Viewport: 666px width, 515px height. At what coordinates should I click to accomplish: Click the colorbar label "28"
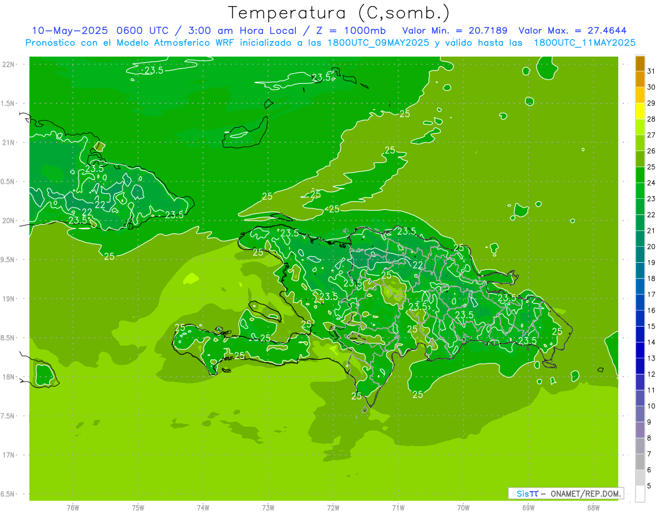pyautogui.click(x=651, y=119)
